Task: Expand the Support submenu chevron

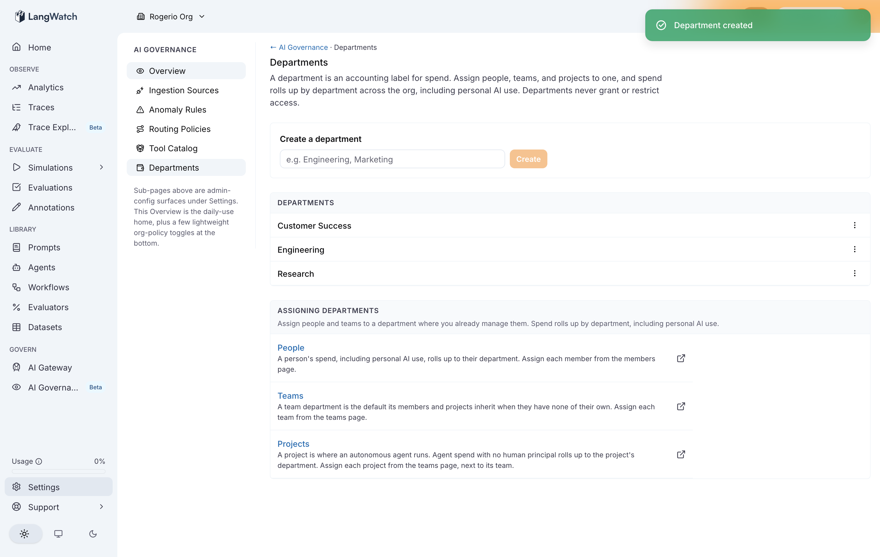Action: pyautogui.click(x=101, y=507)
